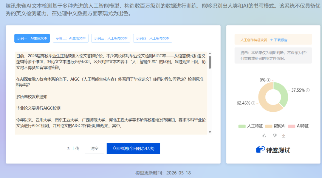Select the 示例一：AI生成文本 tab

[32, 38]
